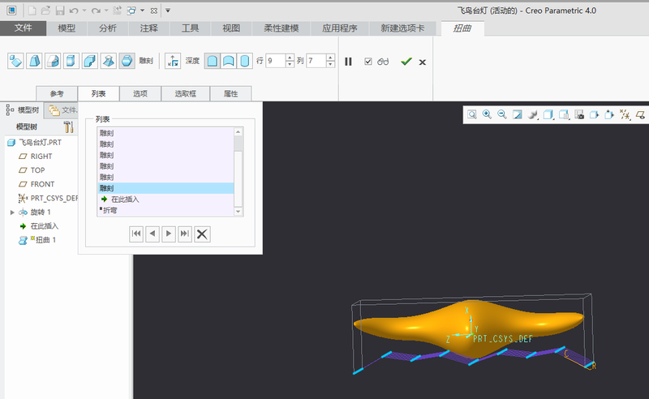Click the Zoom Out magnifier icon
Screen dimensions: 649x399
[502, 114]
